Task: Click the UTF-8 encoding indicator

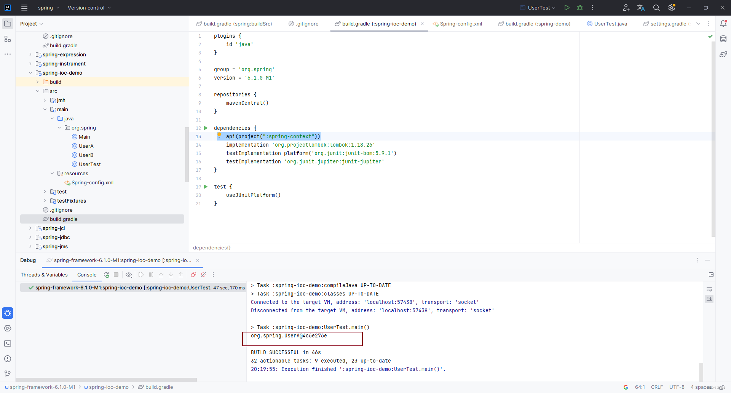Action: [677, 387]
